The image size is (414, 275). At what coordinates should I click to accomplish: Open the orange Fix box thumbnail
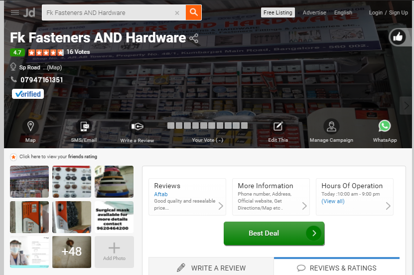click(x=29, y=217)
